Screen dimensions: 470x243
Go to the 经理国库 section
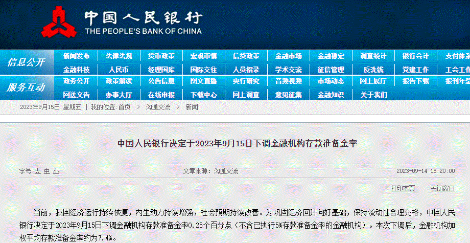pyautogui.click(x=161, y=70)
